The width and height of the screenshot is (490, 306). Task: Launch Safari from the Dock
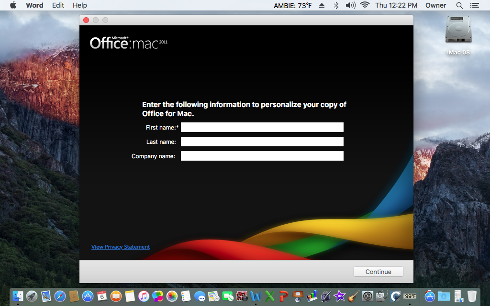click(x=60, y=295)
